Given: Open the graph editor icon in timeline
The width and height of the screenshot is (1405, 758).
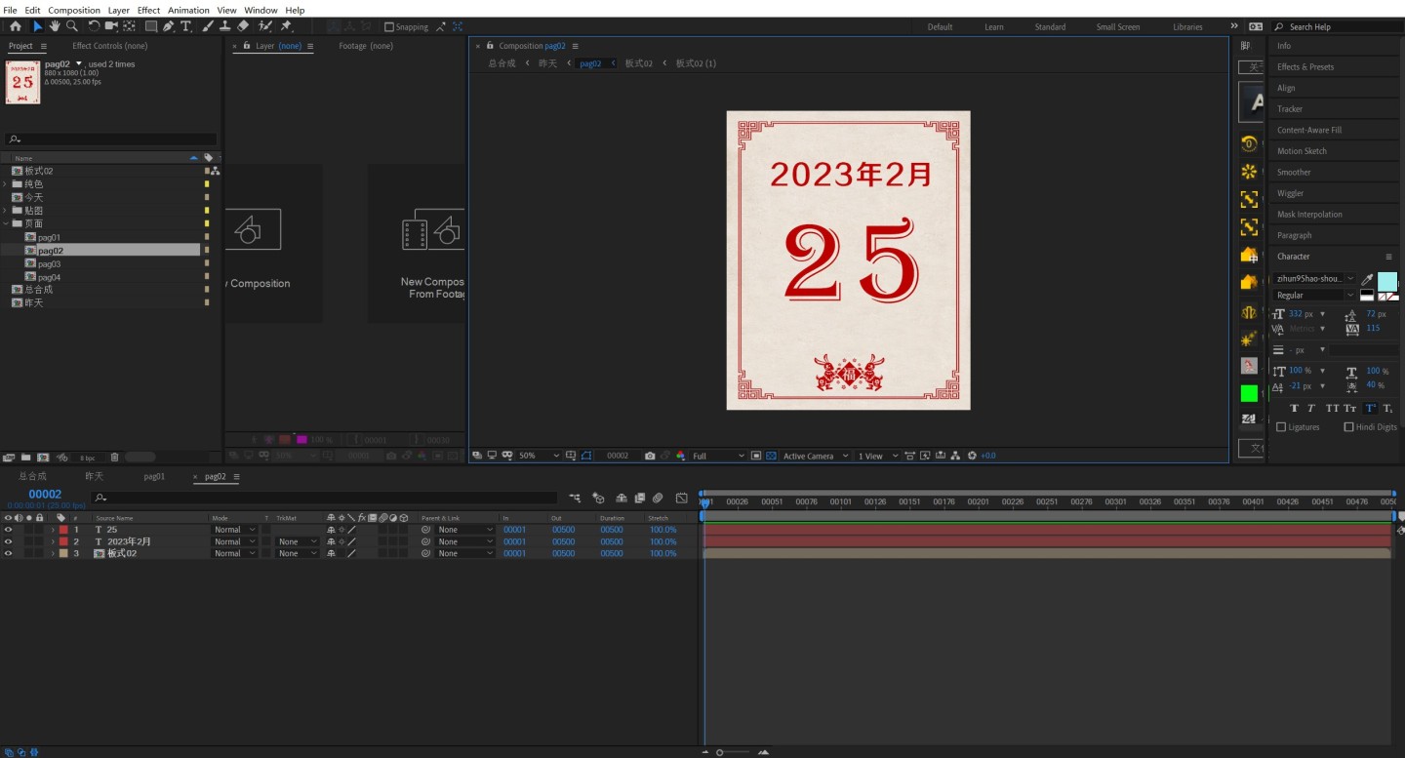Looking at the screenshot, I should [x=681, y=498].
